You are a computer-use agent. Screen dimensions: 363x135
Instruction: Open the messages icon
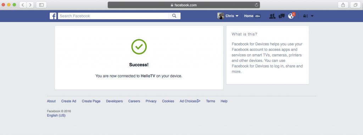[281, 16]
